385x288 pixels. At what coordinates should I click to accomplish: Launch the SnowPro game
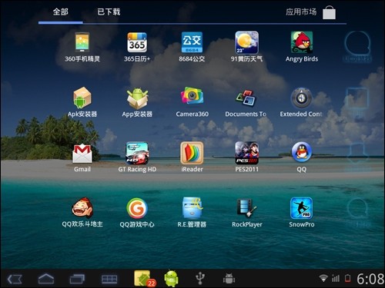click(302, 213)
